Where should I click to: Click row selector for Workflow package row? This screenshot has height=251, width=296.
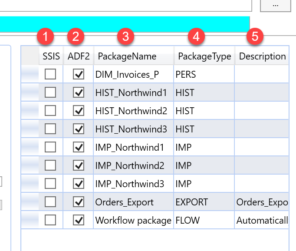click(30, 220)
